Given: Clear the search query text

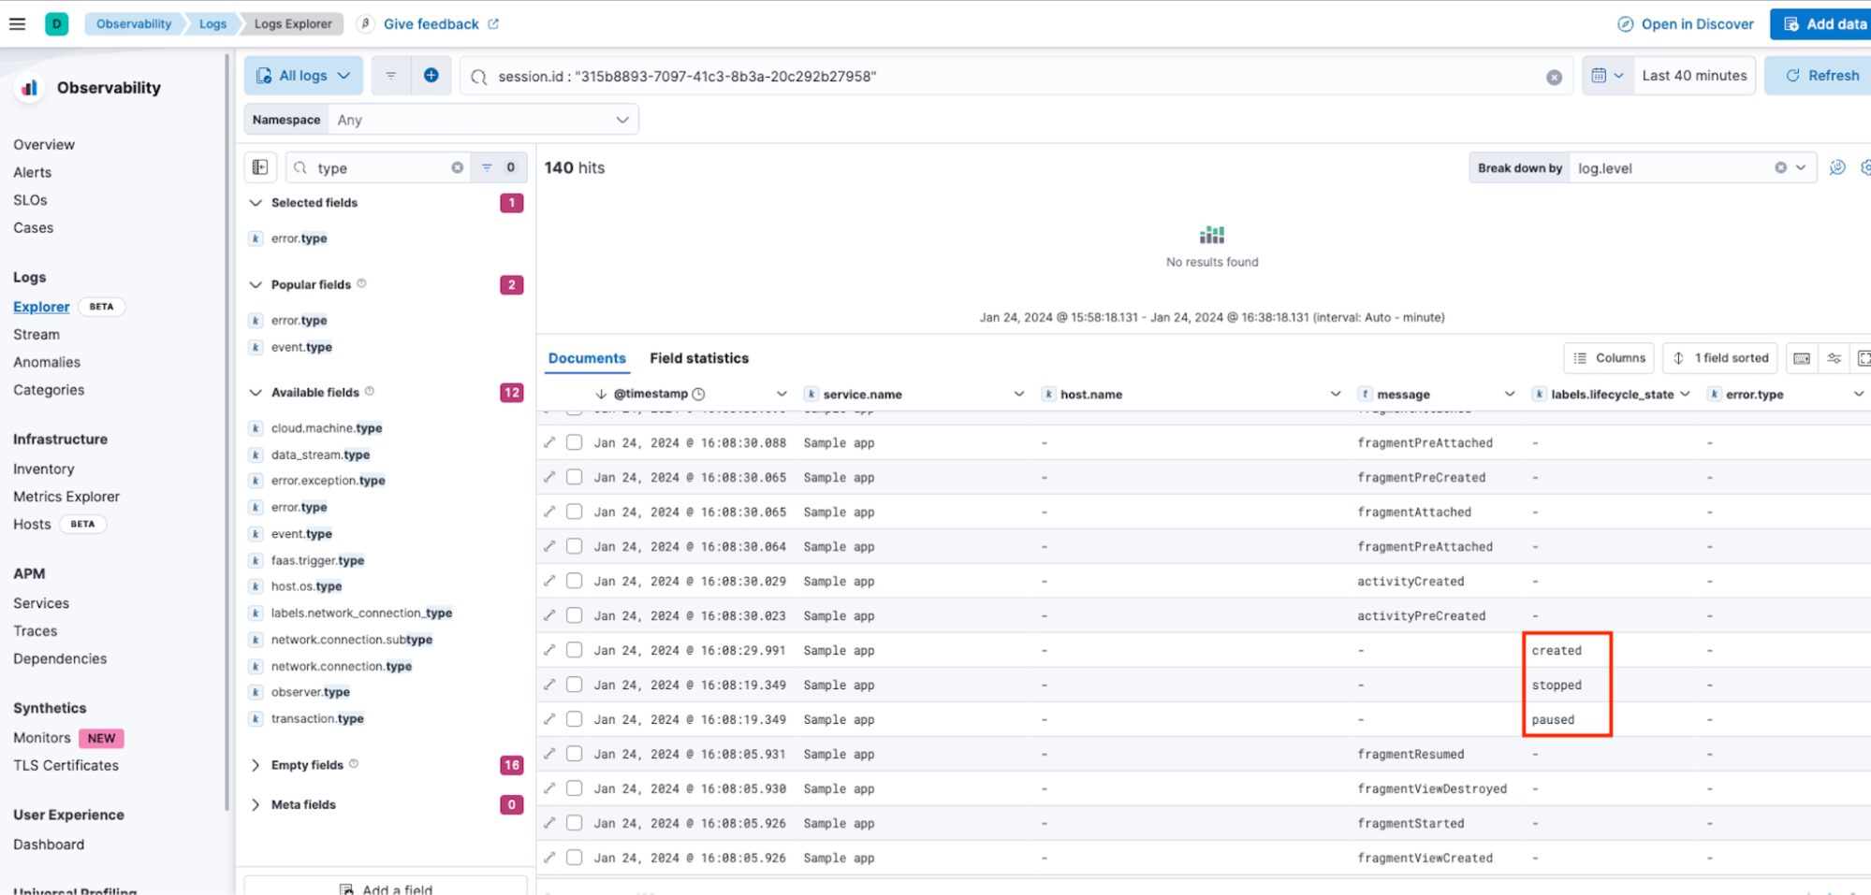Looking at the screenshot, I should 1554,77.
